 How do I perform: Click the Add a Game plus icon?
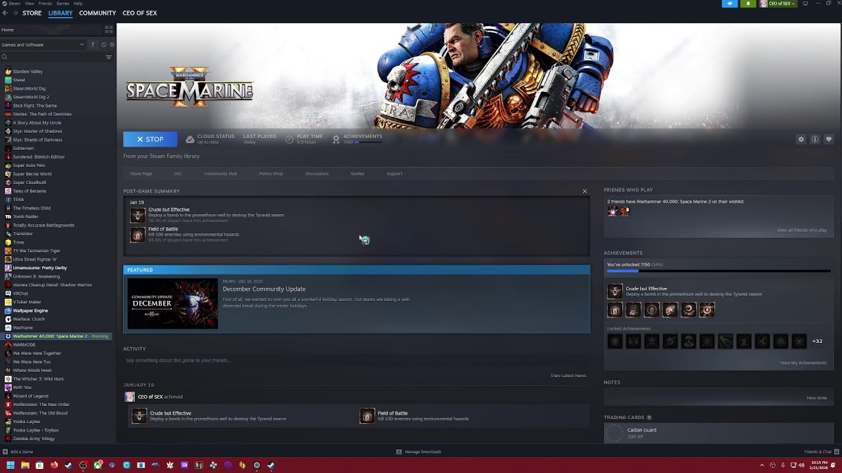click(5, 451)
